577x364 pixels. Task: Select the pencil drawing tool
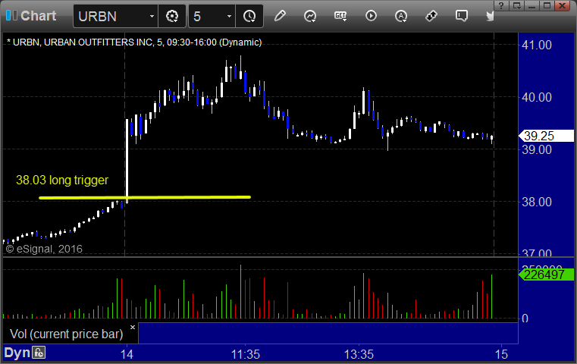pyautogui.click(x=280, y=16)
